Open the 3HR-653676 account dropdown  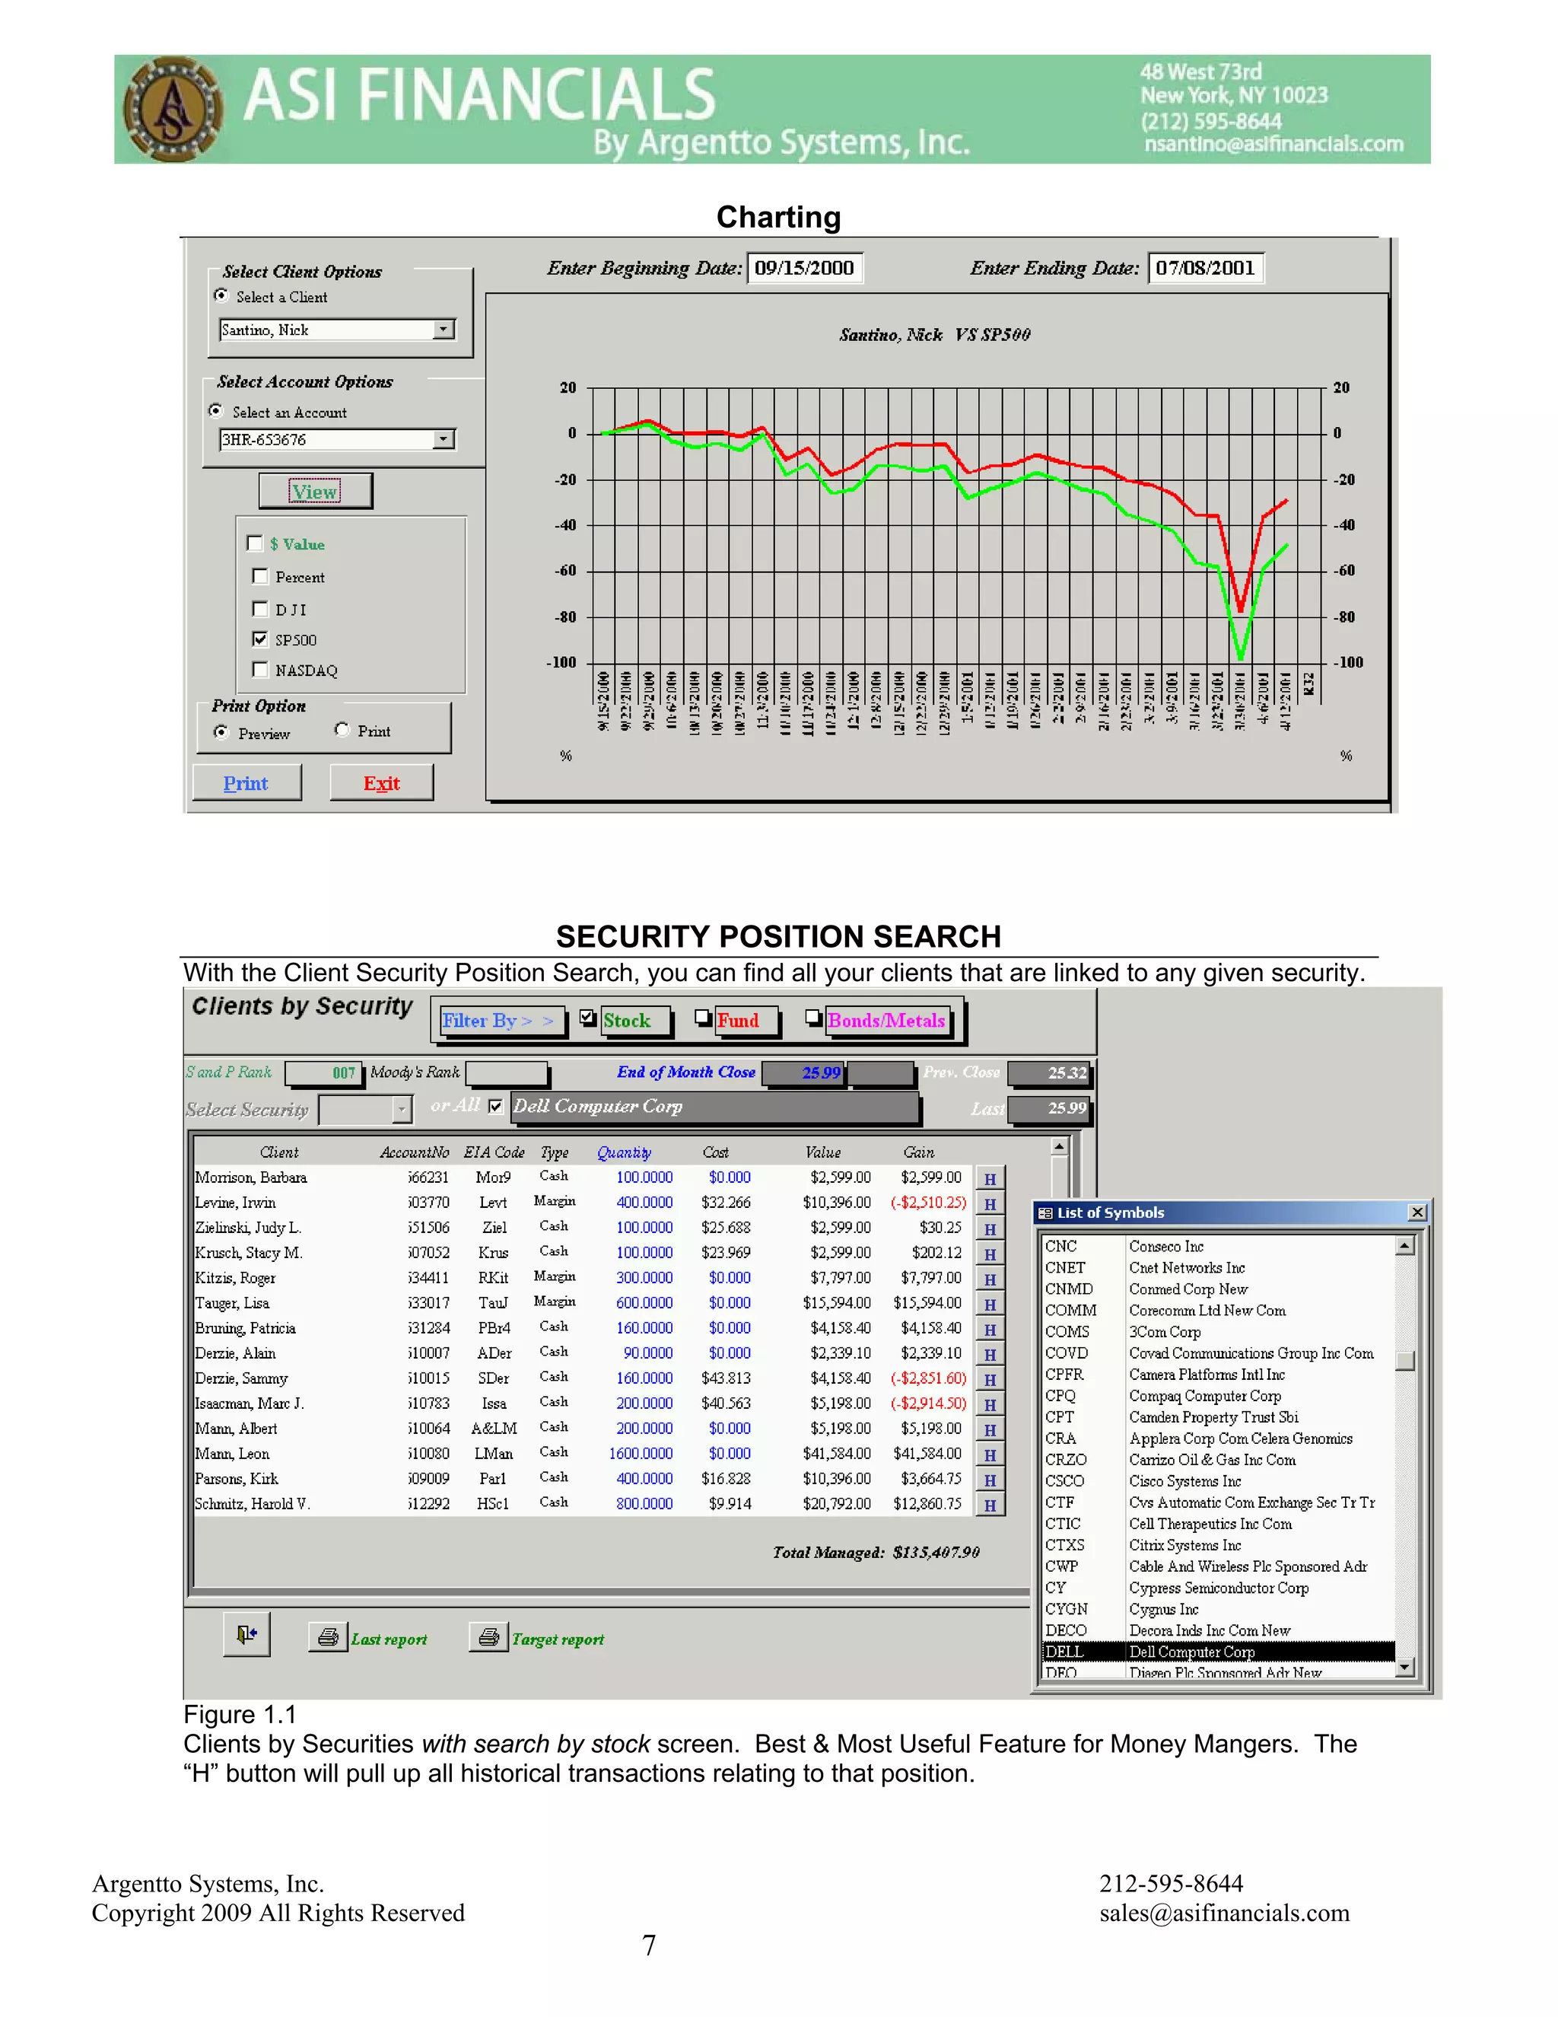444,440
